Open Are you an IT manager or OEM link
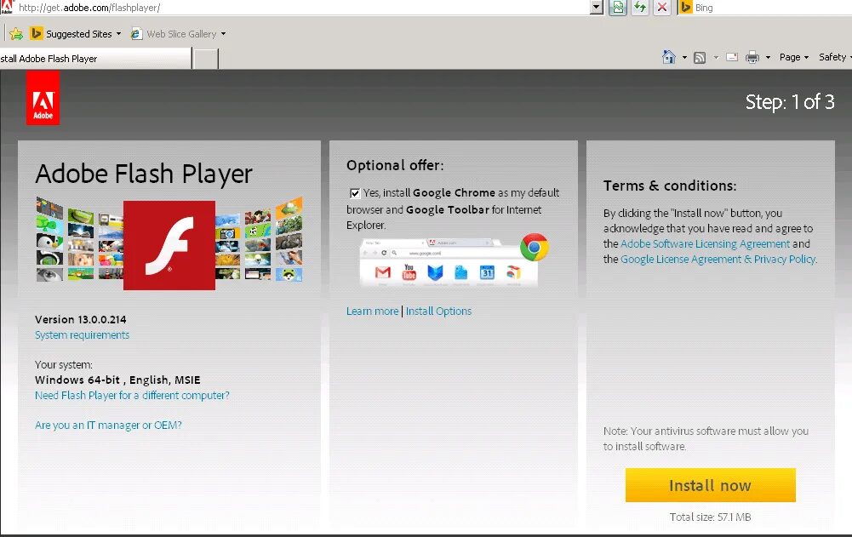The image size is (852, 537). [108, 425]
